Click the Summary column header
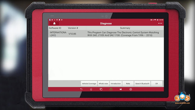195x110 pixels. tap(125, 28)
